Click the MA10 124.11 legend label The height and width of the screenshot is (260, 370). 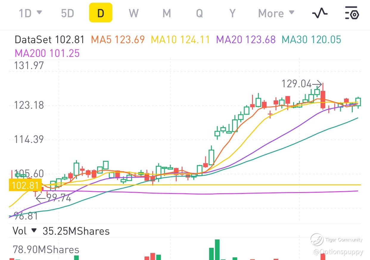[x=180, y=40]
